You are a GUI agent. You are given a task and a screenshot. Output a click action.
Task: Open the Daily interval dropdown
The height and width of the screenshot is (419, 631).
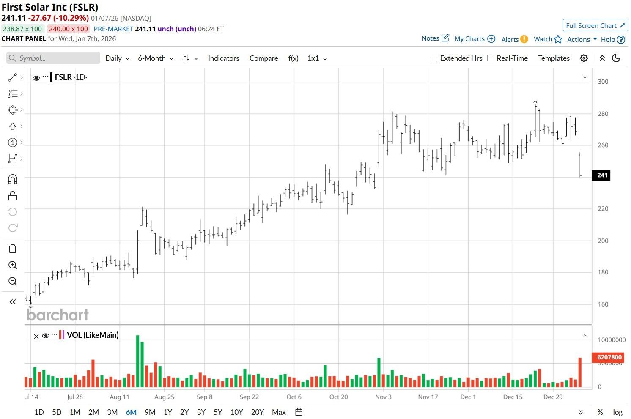point(117,58)
